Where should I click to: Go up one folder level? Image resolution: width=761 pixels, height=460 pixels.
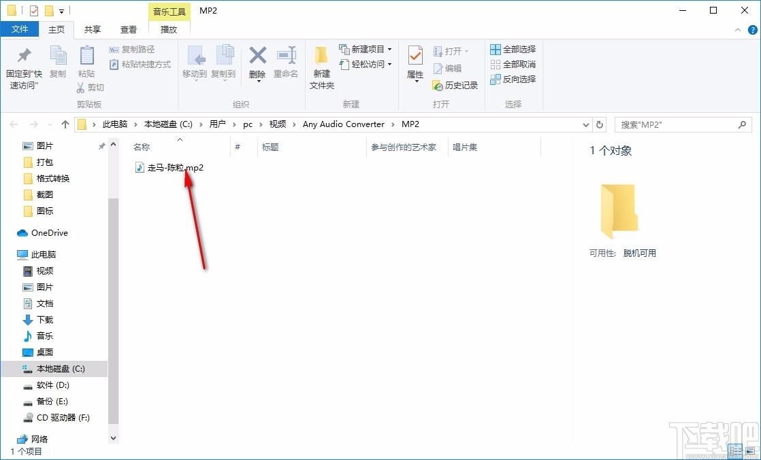[x=65, y=124]
